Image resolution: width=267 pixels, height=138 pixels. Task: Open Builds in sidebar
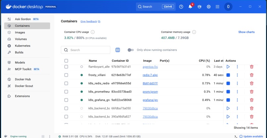click(x=27, y=52)
